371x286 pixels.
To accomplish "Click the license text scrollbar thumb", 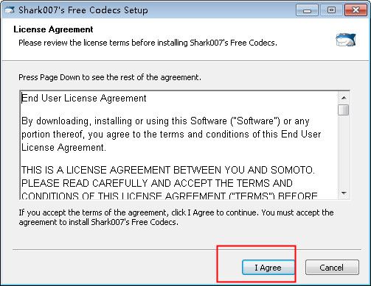I will [344, 110].
